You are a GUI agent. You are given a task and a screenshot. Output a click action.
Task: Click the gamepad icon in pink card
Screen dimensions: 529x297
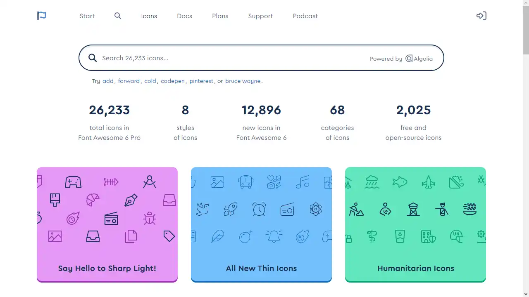point(73,181)
